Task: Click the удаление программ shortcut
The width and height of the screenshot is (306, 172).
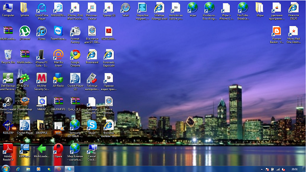Action: click(277, 11)
